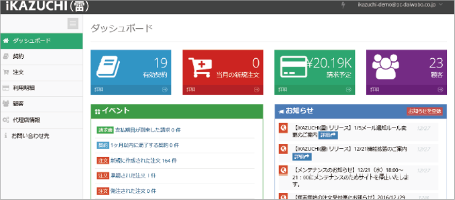Click arrow circle icon on purple 顧客 card footer
This screenshot has width=455, height=200.
coord(441,90)
